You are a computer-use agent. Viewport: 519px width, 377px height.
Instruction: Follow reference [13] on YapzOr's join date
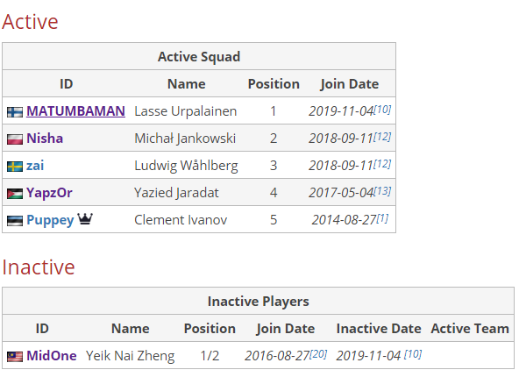382,190
